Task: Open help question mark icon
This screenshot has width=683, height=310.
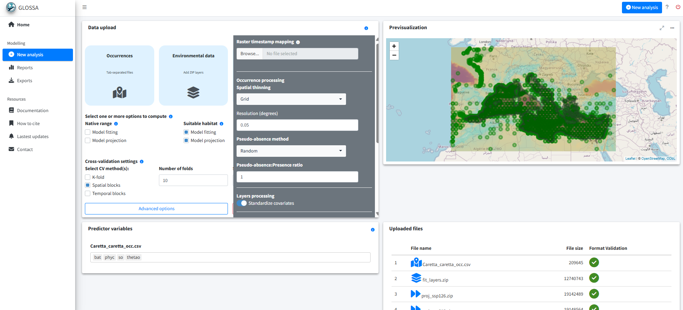Action: [667, 7]
